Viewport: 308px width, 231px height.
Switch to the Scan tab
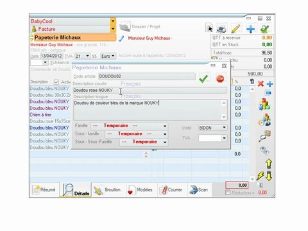200,190
